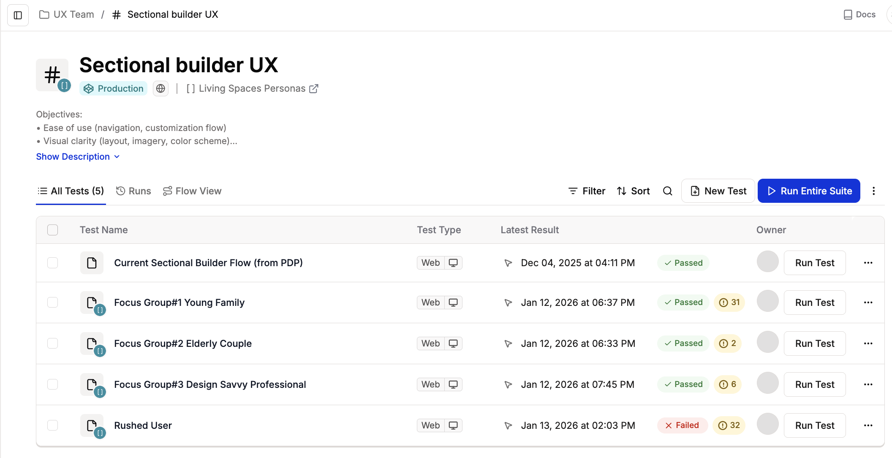Click the globe icon next to Production
Image resolution: width=892 pixels, height=458 pixels.
(x=160, y=88)
